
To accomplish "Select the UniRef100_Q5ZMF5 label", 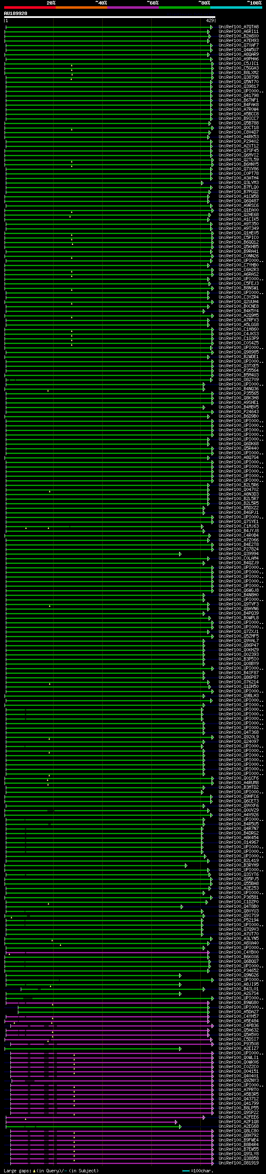I will pyautogui.click(x=239, y=636).
